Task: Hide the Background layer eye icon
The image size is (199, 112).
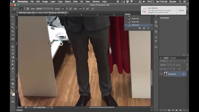Action: [161, 74]
